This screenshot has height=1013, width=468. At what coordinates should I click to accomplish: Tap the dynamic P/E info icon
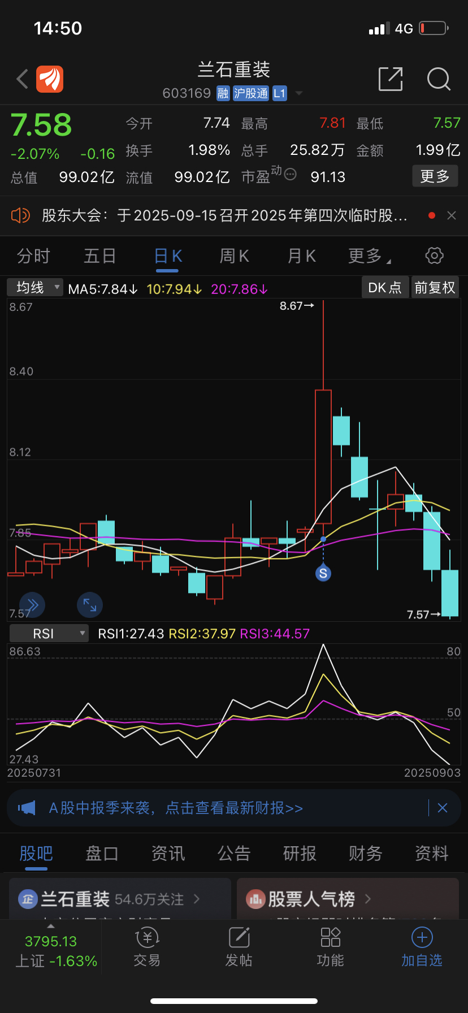(x=291, y=174)
